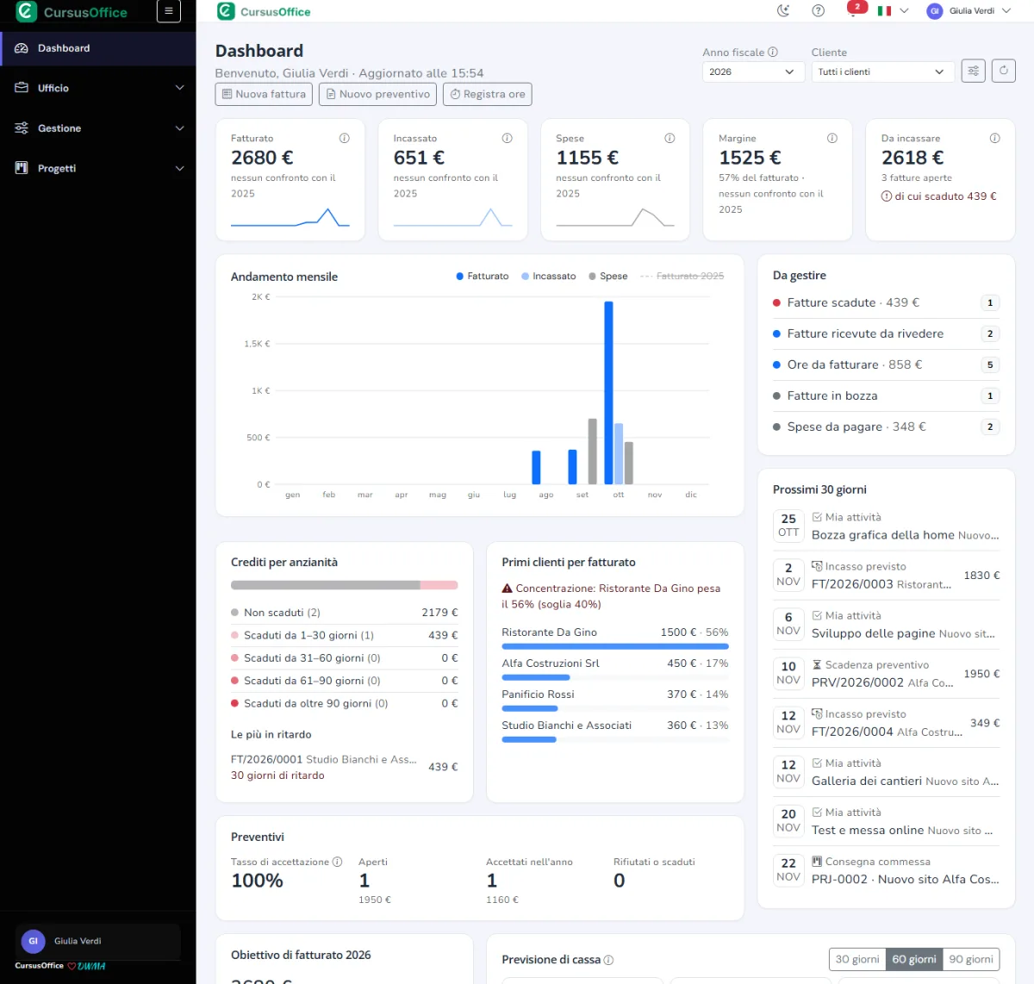Open notifications with the 2 badge
This screenshot has height=984, width=1034.
pyautogui.click(x=855, y=9)
